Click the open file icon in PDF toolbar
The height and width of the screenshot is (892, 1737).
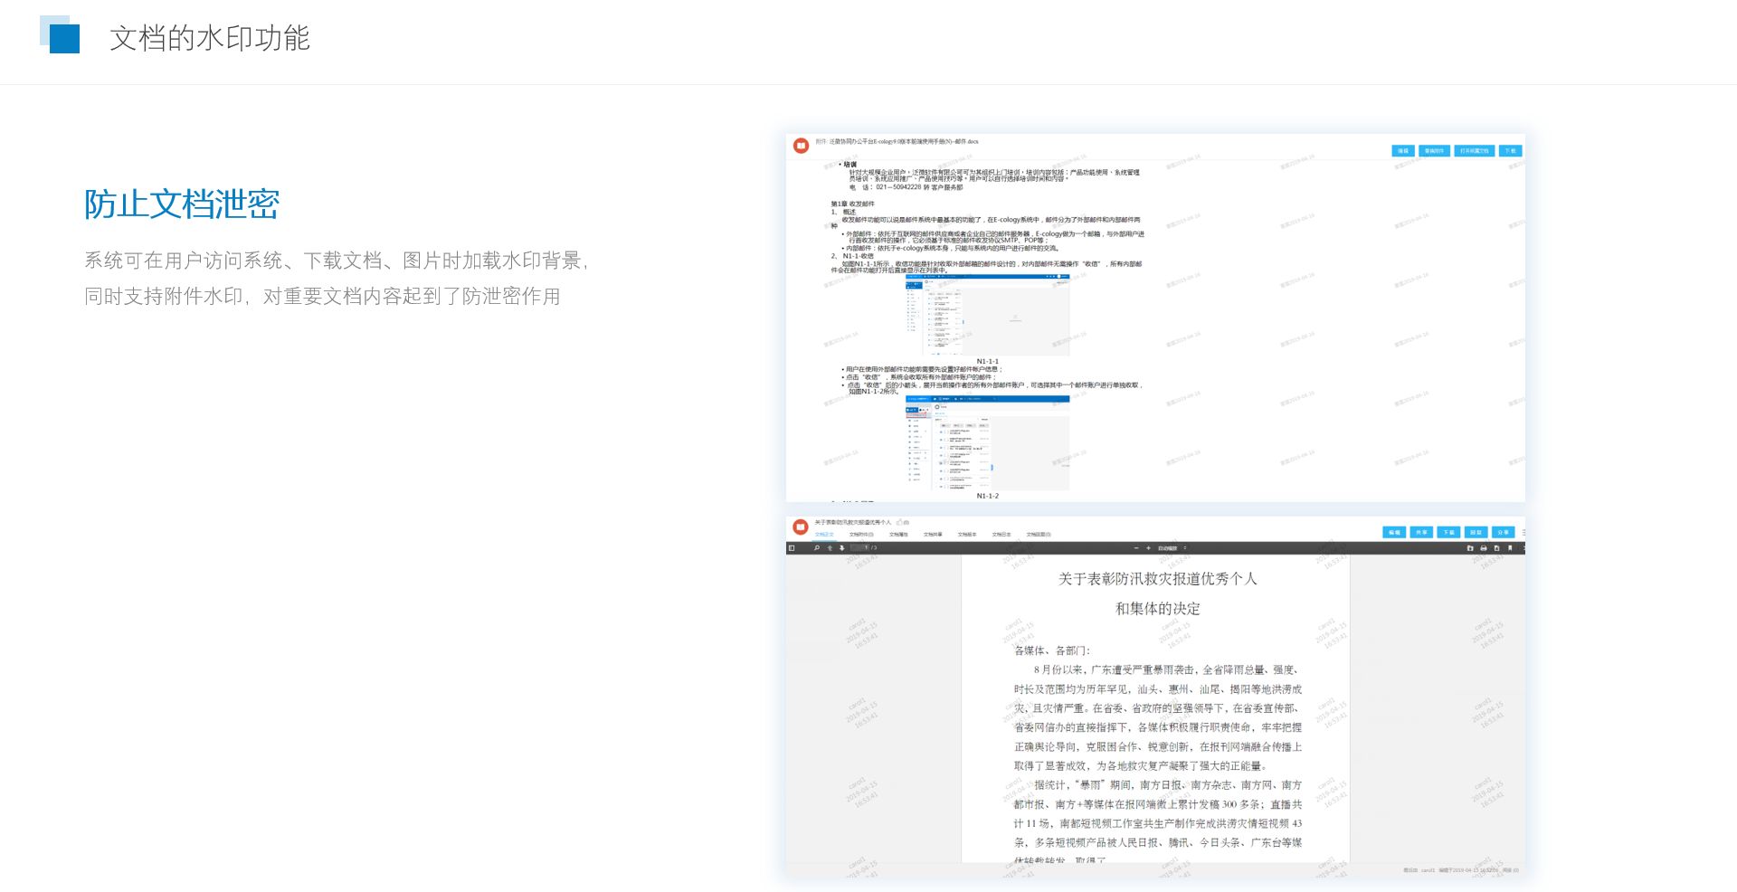click(1470, 548)
